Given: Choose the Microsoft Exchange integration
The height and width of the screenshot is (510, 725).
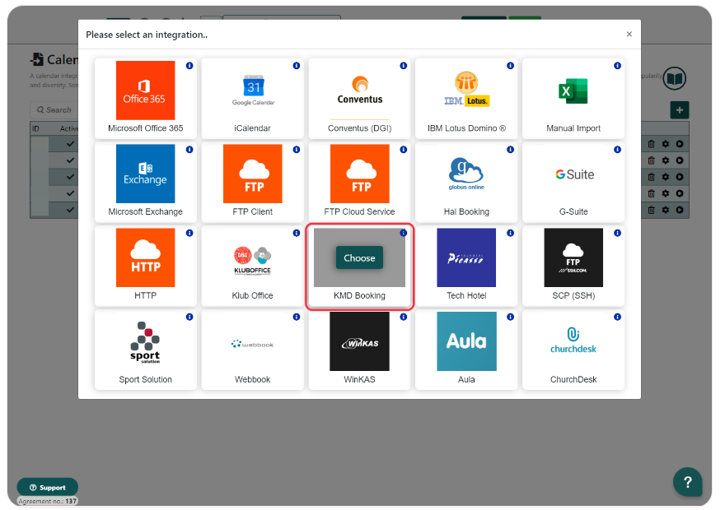Looking at the screenshot, I should click(145, 182).
